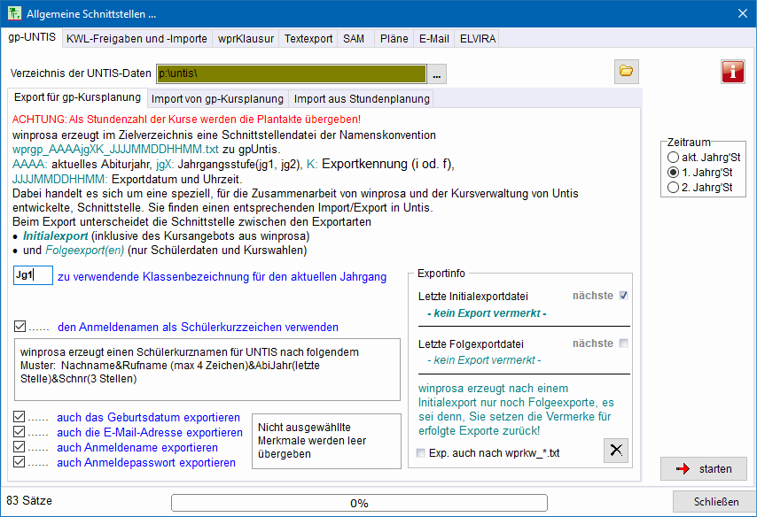Select the 2. Jahrg'St radio button

[673, 187]
